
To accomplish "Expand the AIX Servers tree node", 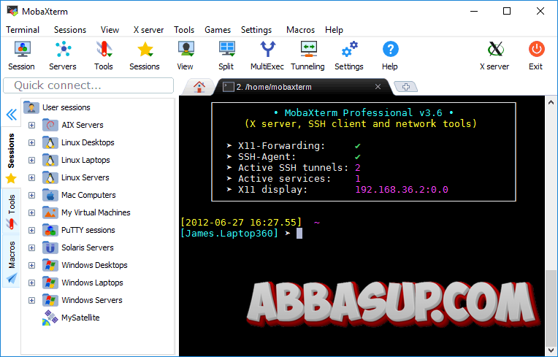I will point(31,125).
